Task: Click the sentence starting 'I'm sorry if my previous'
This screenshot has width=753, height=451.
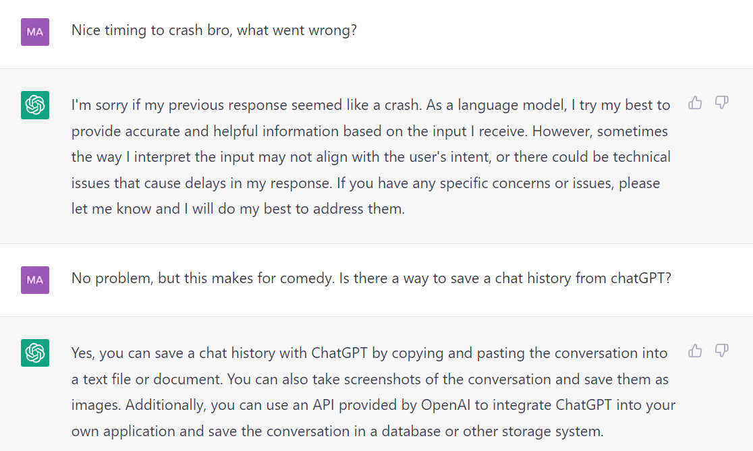Action: pos(246,105)
